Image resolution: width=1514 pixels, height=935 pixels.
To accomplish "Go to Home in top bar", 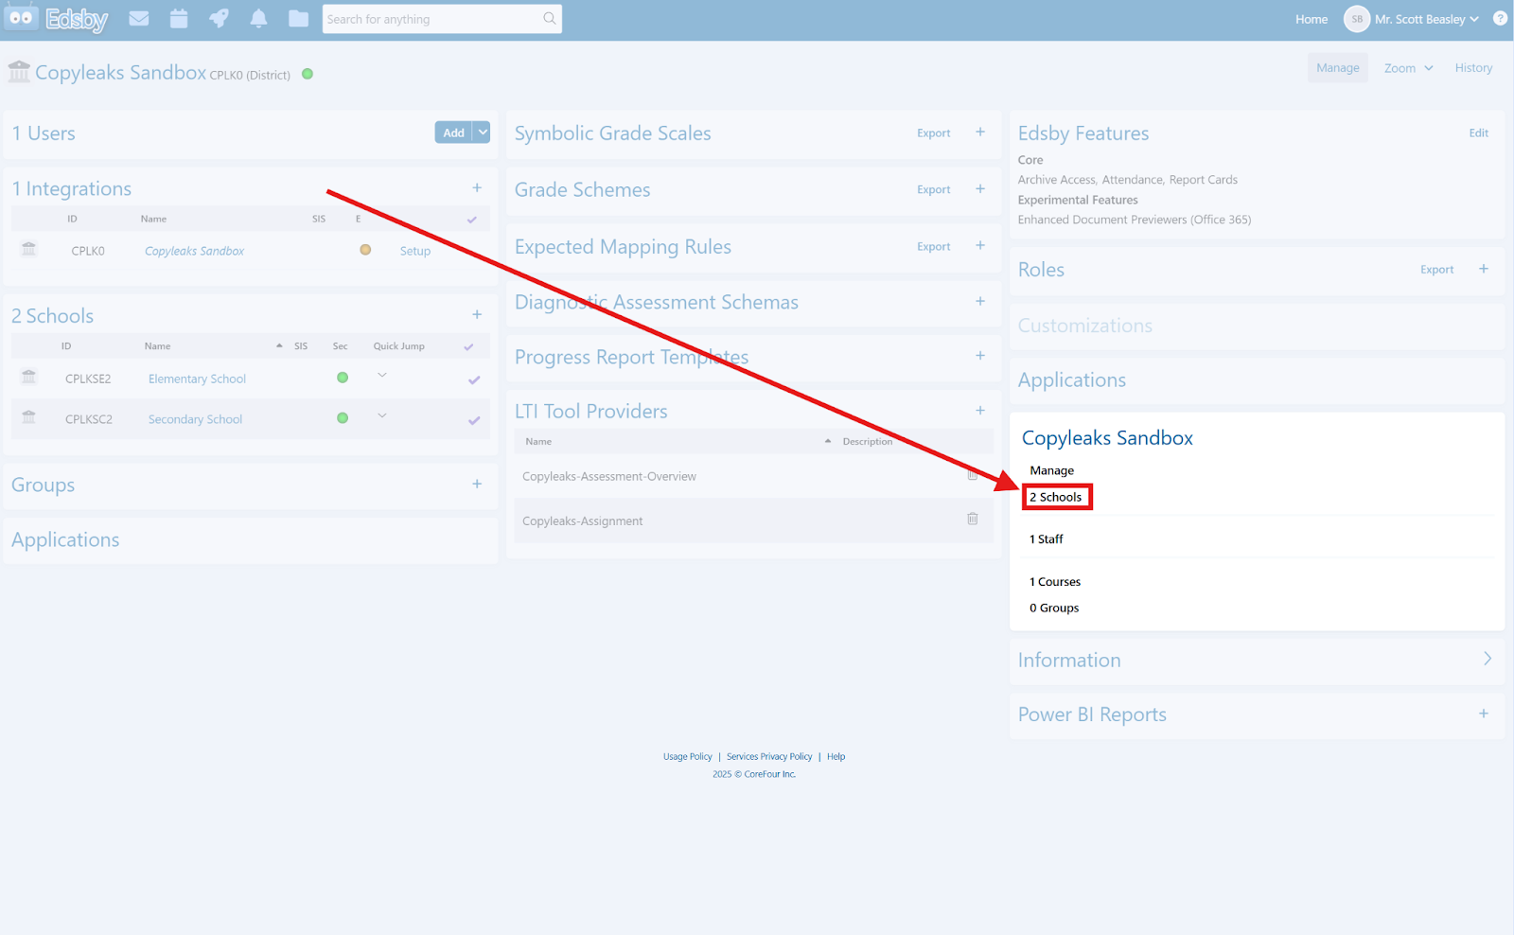I will pos(1312,19).
